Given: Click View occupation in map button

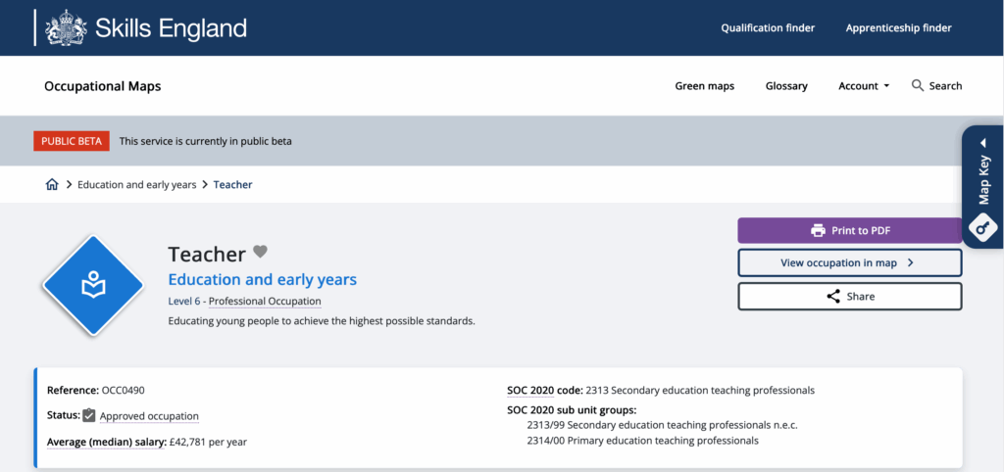Looking at the screenshot, I should point(849,263).
